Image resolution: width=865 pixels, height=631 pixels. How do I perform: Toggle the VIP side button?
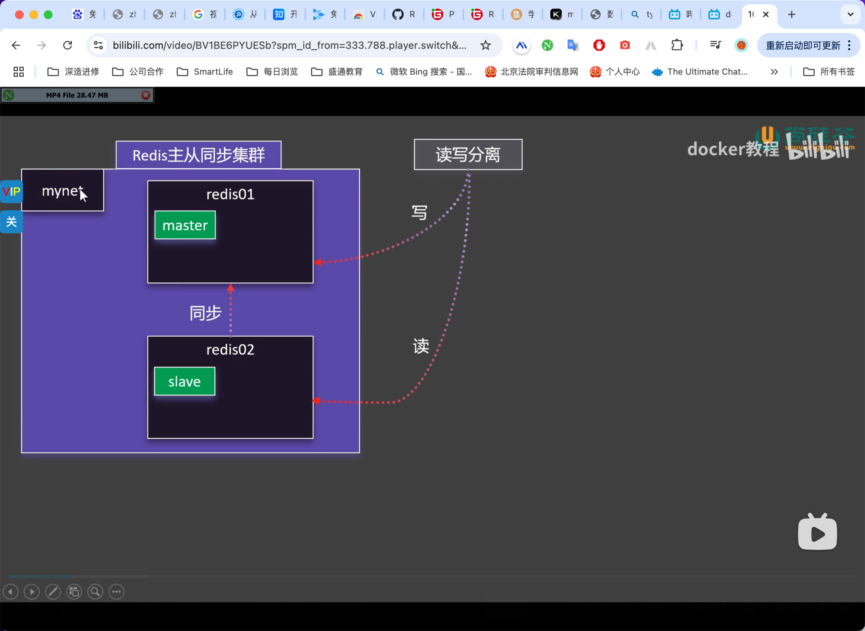point(11,192)
